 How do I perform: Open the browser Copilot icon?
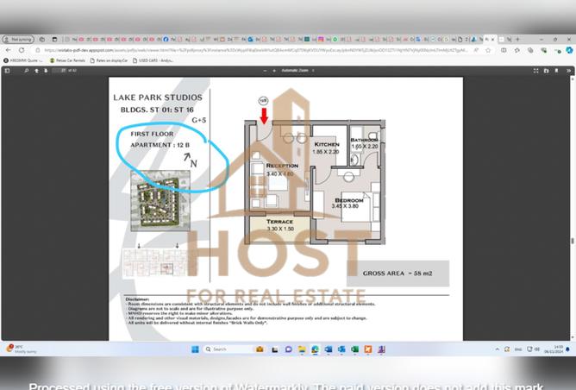[x=569, y=50]
